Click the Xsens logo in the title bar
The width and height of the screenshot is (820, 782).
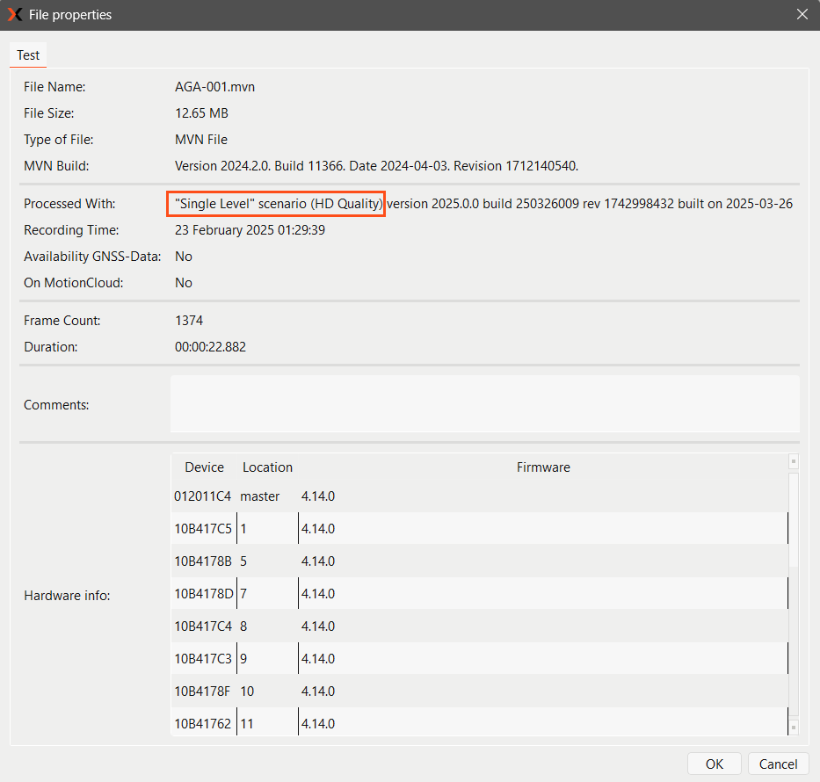(15, 15)
